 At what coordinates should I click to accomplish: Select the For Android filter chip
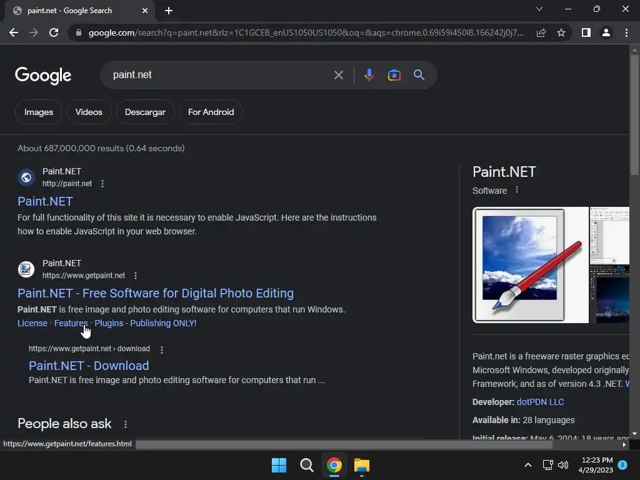(x=211, y=112)
